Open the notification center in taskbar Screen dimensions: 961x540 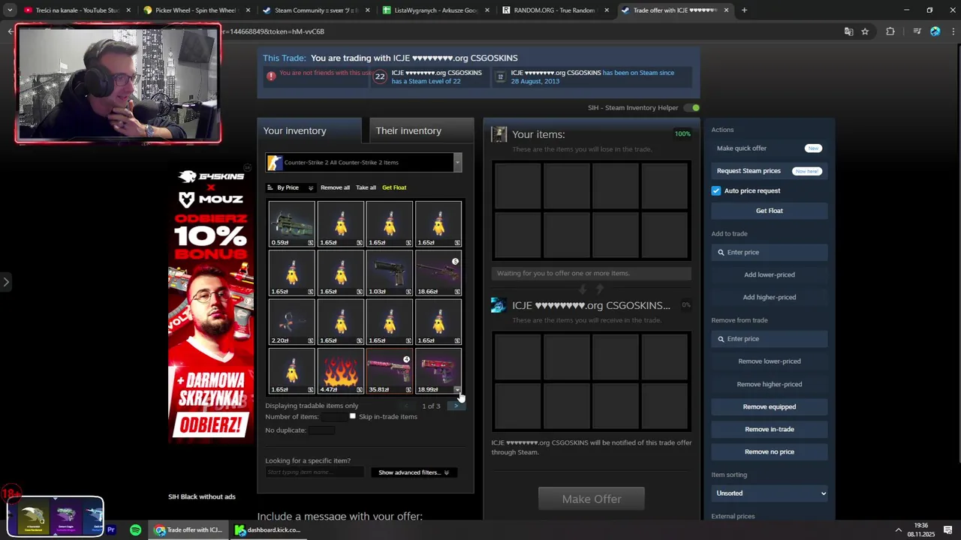(x=947, y=530)
